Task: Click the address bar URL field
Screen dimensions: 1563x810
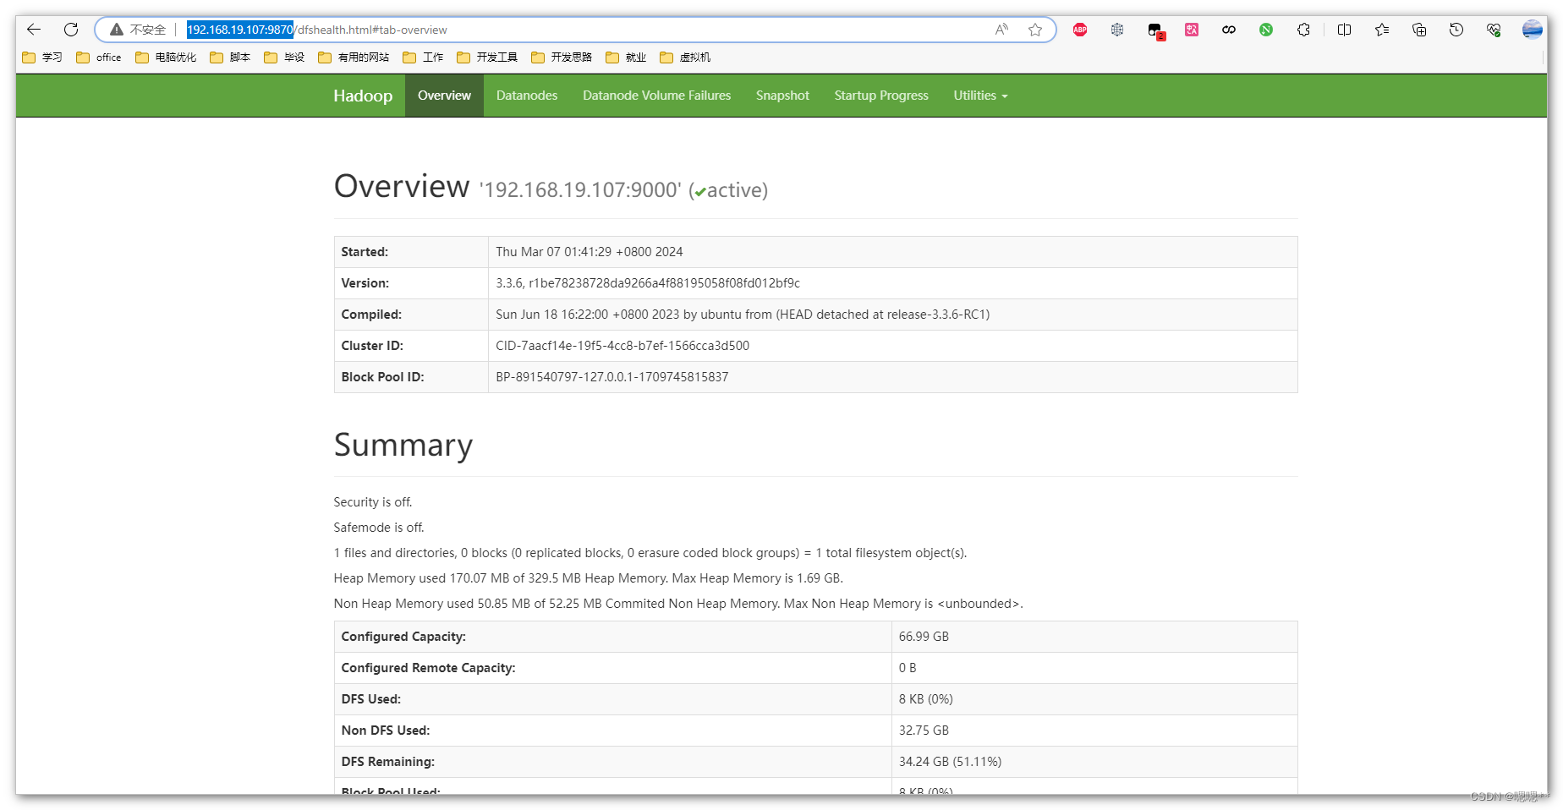Action: click(575, 30)
